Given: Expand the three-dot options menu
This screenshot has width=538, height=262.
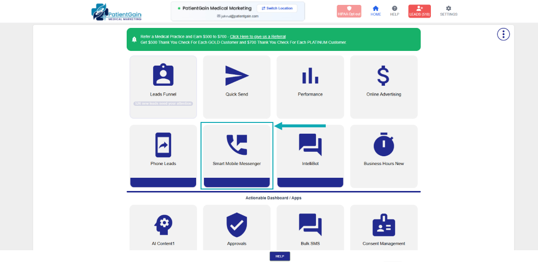Looking at the screenshot, I should (x=503, y=34).
